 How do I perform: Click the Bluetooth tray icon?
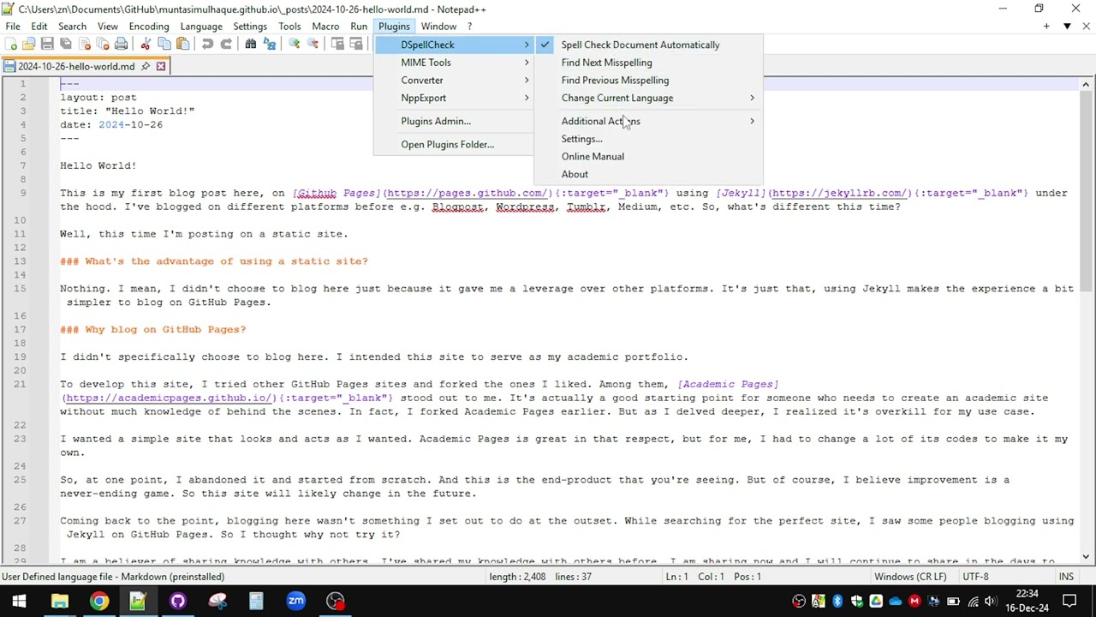click(837, 602)
